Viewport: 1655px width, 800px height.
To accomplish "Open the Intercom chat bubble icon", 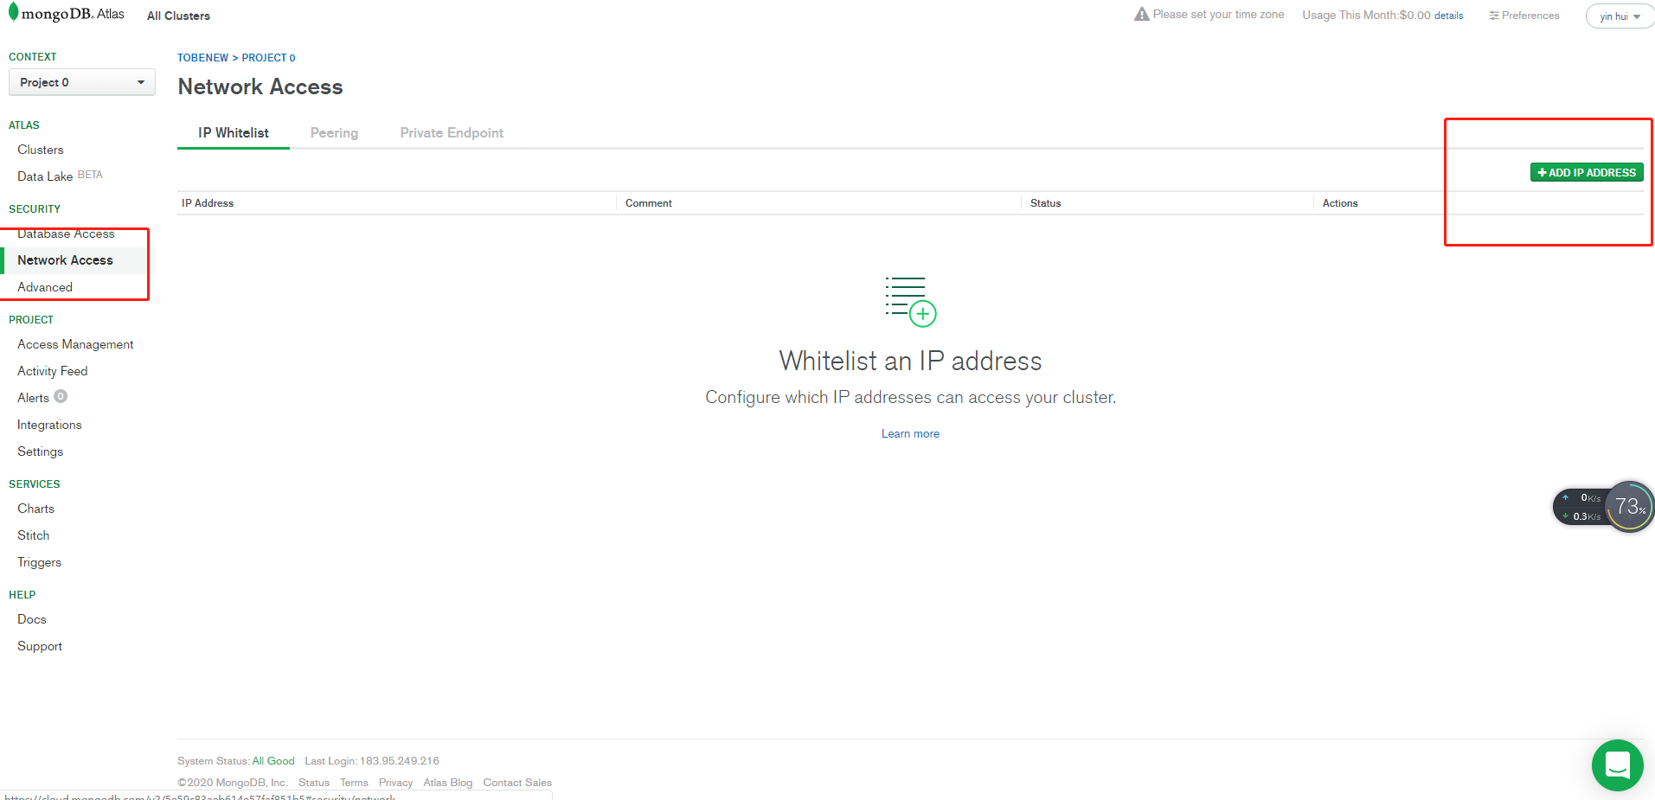I will pyautogui.click(x=1617, y=765).
